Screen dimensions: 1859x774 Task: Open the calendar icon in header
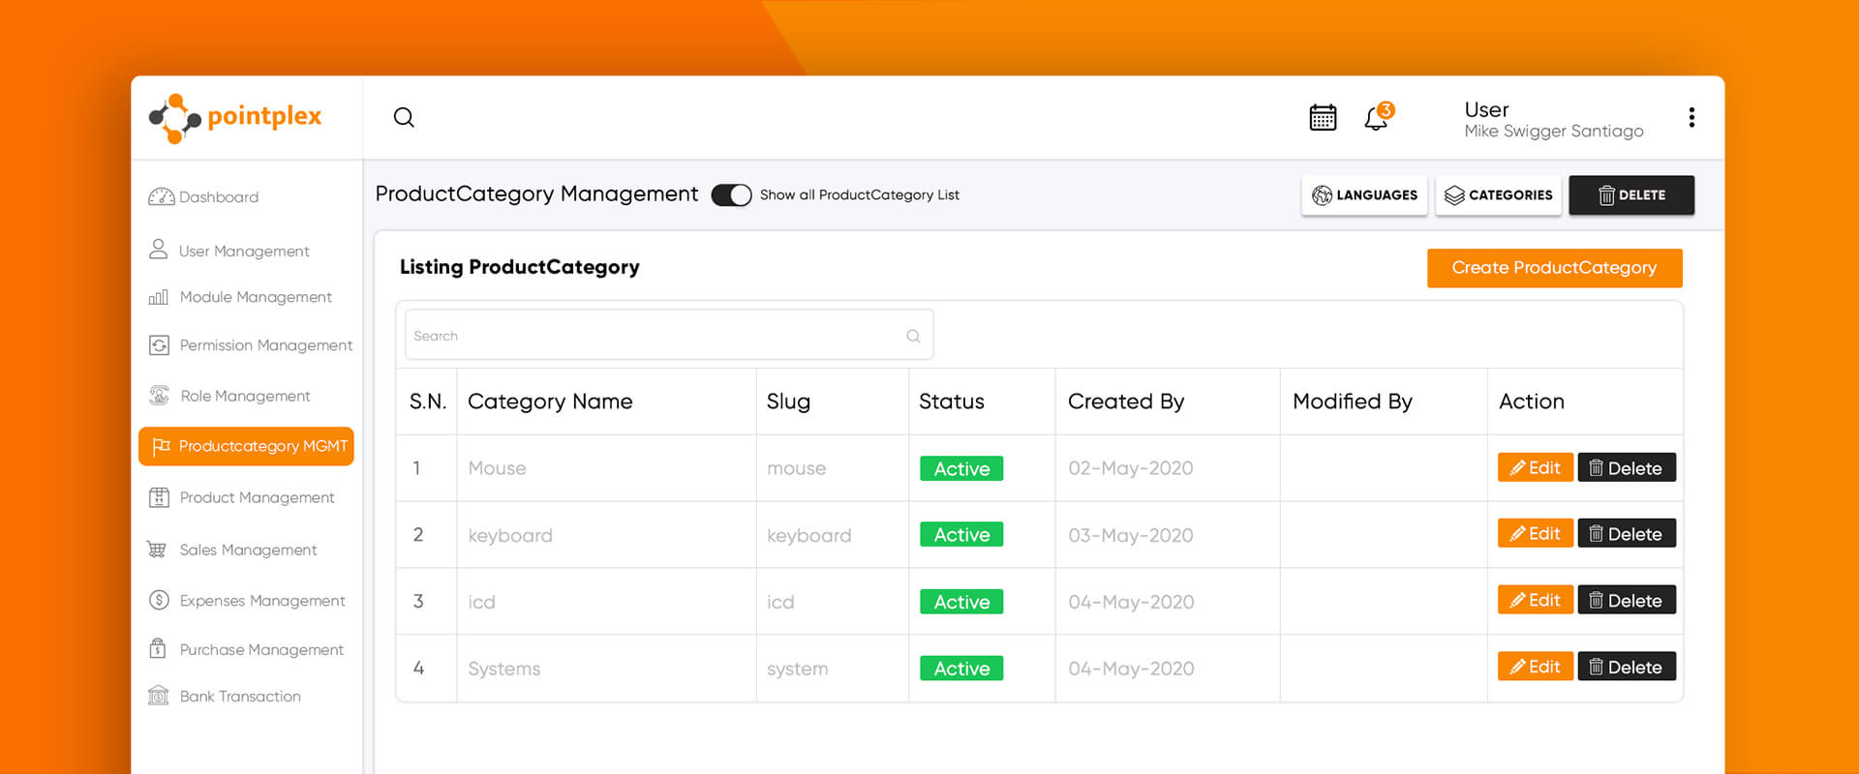coord(1323,118)
